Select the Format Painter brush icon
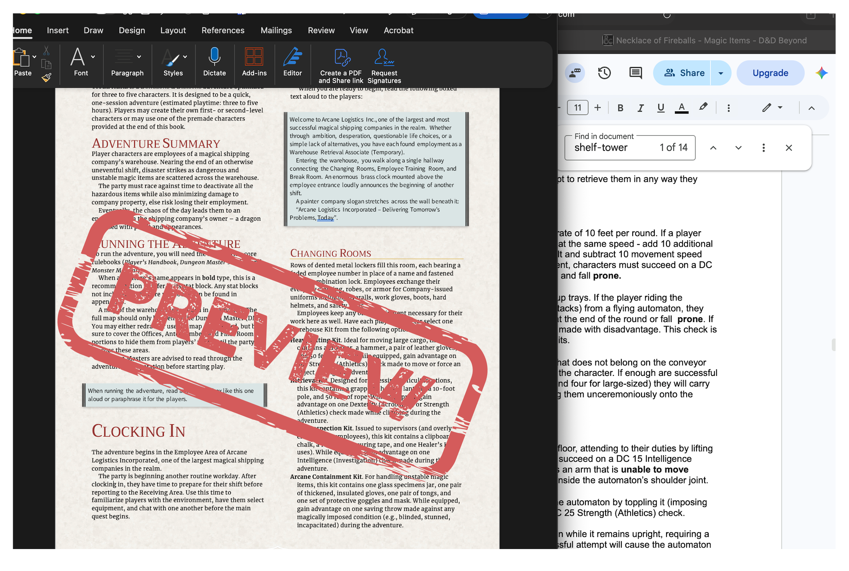Image resolution: width=849 pixels, height=571 pixels. click(46, 77)
